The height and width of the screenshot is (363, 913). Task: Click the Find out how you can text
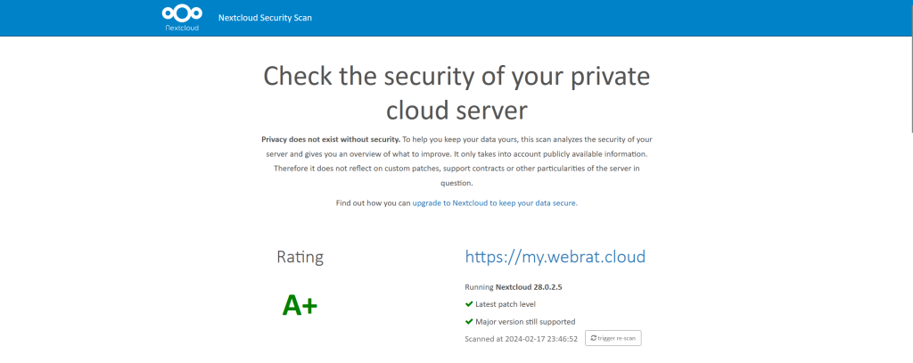click(373, 203)
